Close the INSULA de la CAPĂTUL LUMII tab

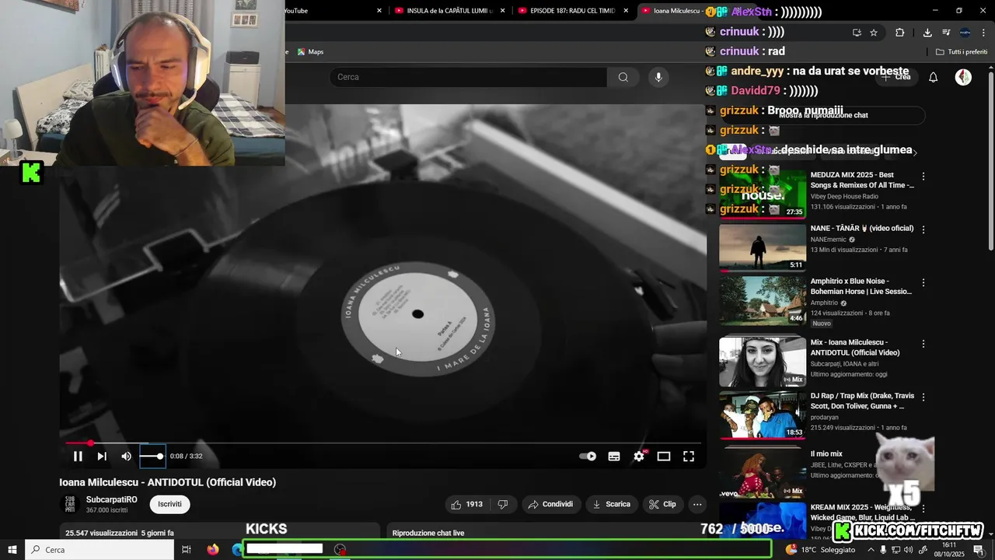pos(503,11)
